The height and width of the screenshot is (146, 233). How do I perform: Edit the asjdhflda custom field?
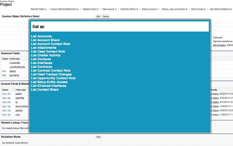pyautogui.click(x=4, y=98)
